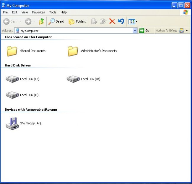The image size is (192, 184).
Task: Click the Files Stored on This Computer header
Action: 28,37
